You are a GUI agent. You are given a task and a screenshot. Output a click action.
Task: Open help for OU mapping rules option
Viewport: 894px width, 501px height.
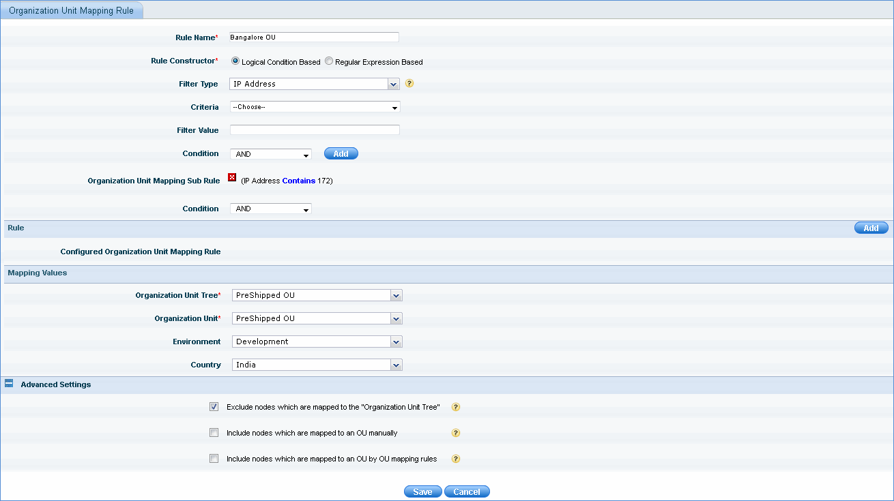click(x=456, y=459)
